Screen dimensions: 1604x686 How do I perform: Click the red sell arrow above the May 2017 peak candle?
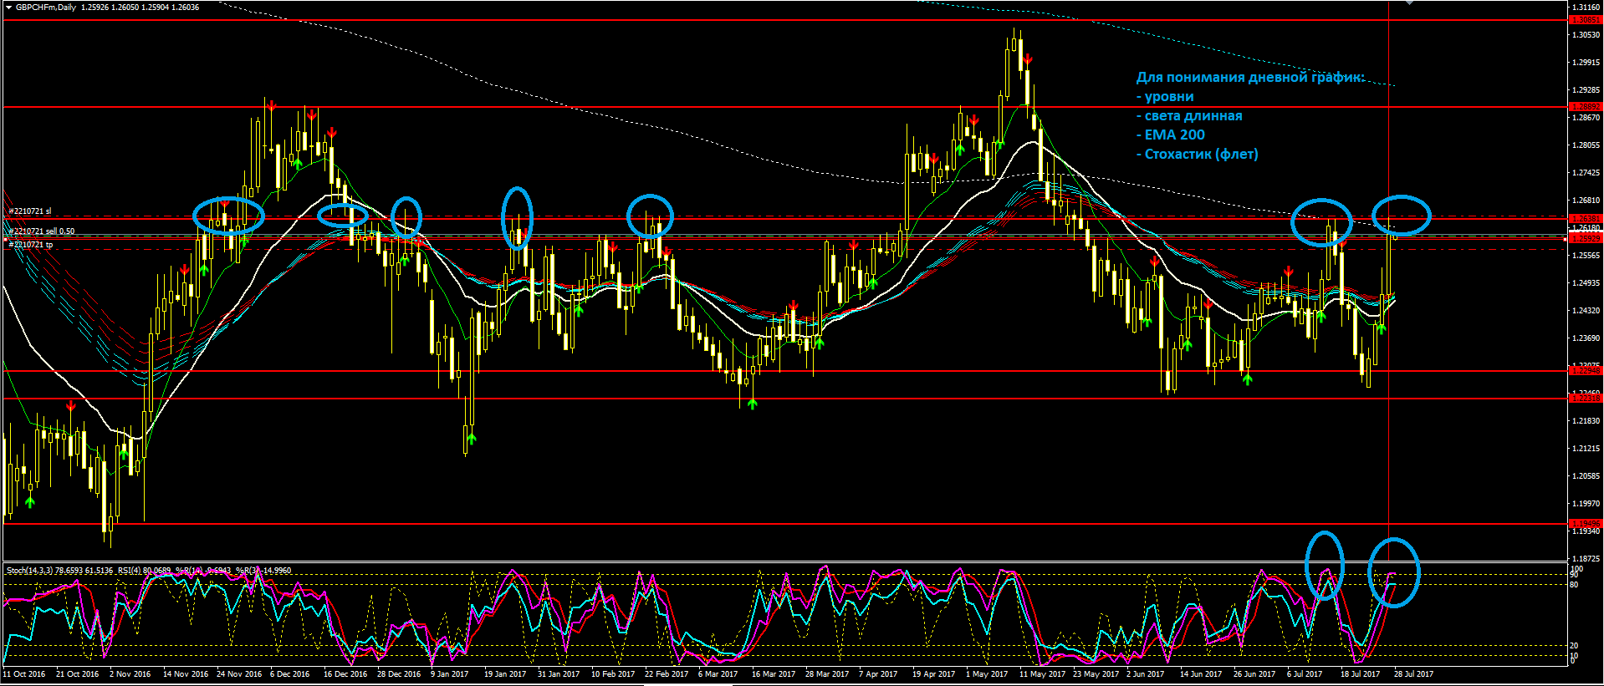(x=1027, y=59)
